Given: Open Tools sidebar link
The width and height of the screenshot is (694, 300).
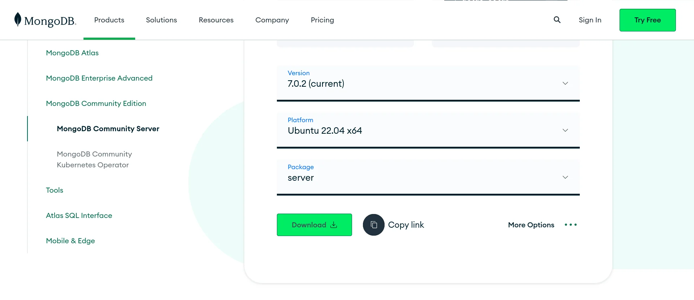Looking at the screenshot, I should [x=55, y=190].
